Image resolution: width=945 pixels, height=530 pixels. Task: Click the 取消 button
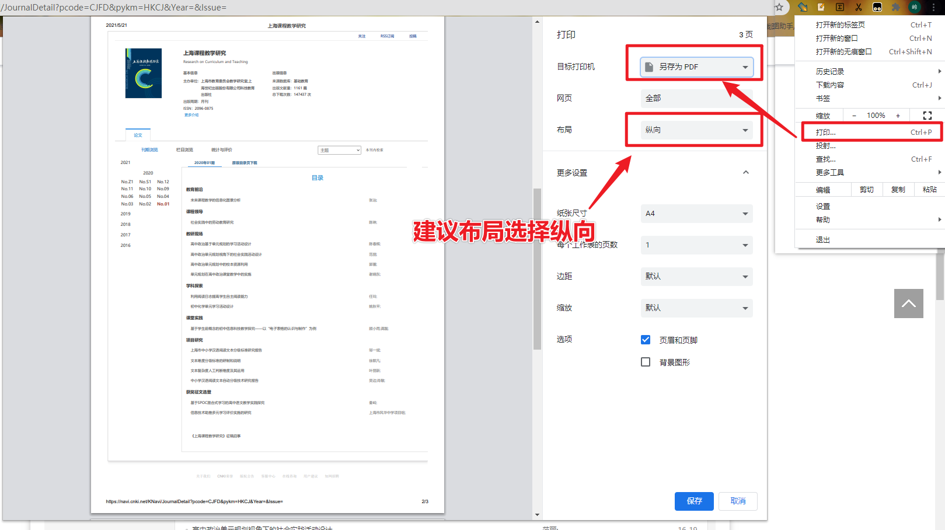tap(738, 501)
